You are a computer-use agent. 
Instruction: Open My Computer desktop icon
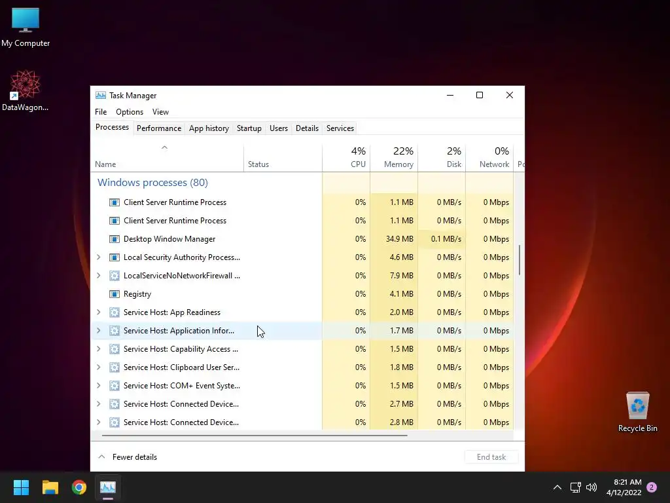[x=26, y=28]
